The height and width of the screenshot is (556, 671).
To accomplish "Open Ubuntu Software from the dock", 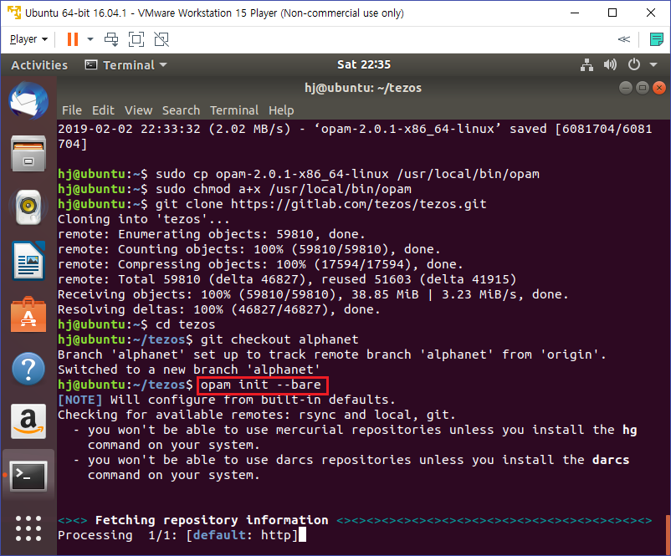I will pos(28,314).
